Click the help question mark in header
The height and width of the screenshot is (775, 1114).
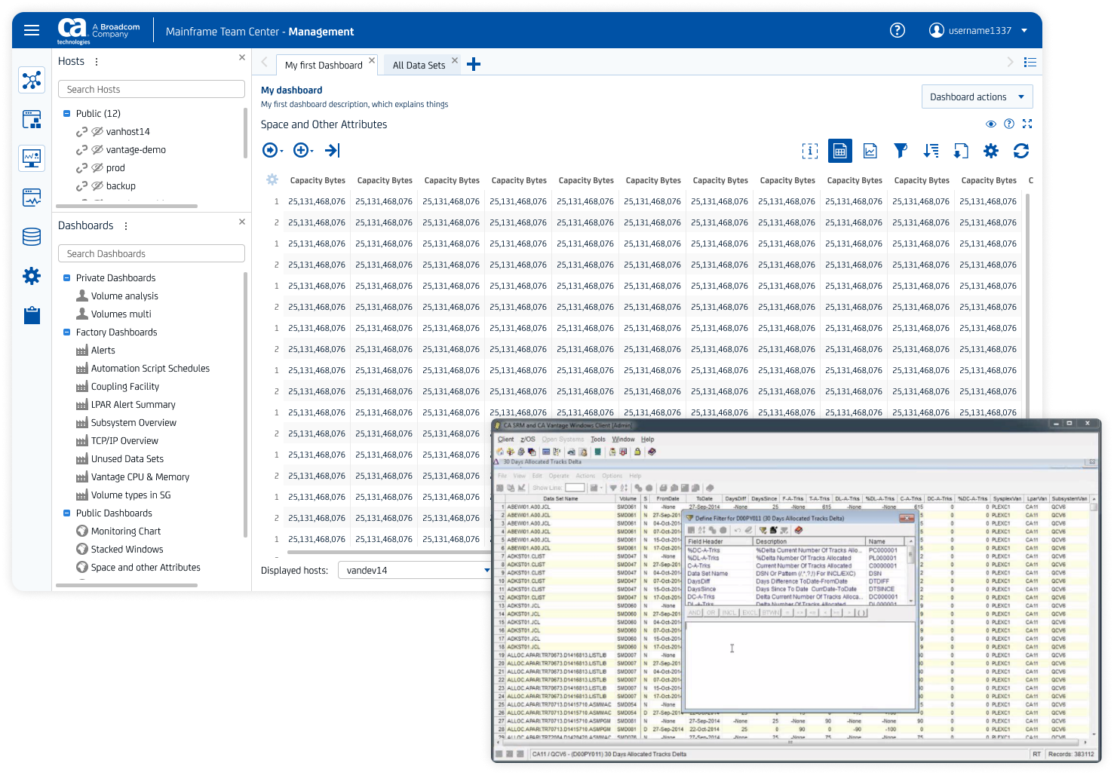898,30
